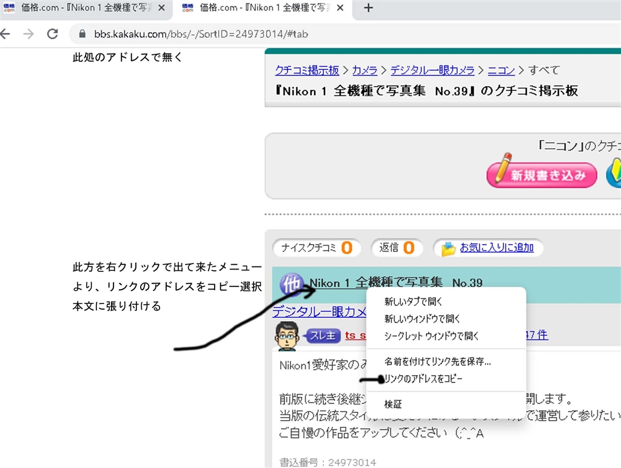Click 書込番号：24973014 text
Viewport: 621px width, 468px height.
327,462
